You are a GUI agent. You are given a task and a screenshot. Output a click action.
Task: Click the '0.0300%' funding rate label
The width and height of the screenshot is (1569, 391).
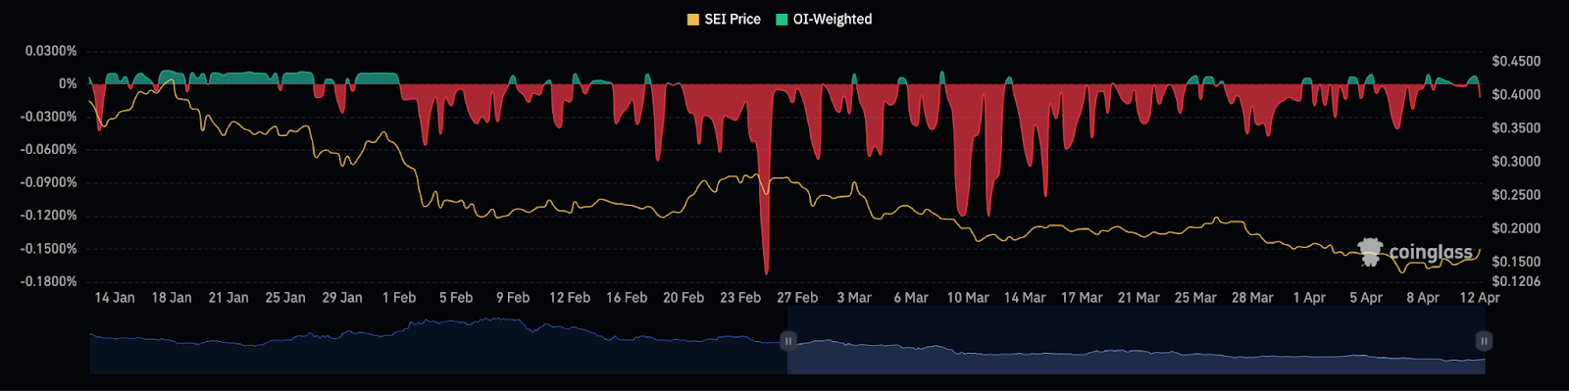point(51,51)
